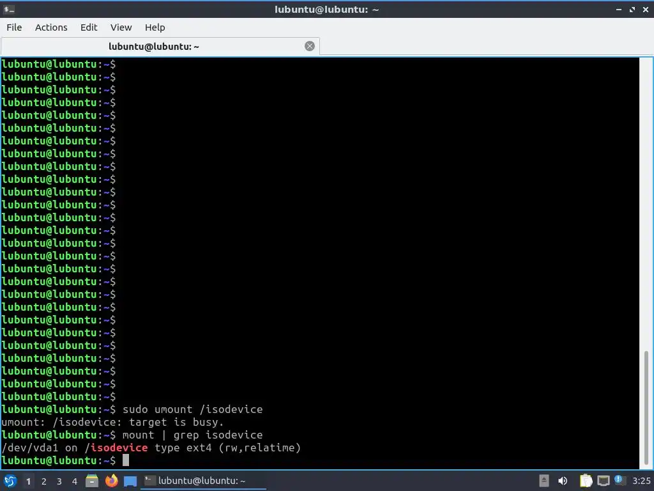
Task: Click the 'mount | grep isodevice' command
Action: click(192, 435)
